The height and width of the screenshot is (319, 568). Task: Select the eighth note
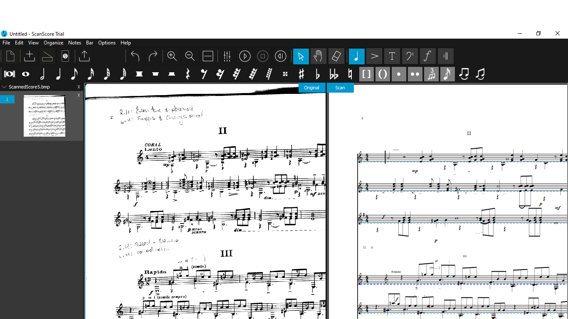click(74, 74)
